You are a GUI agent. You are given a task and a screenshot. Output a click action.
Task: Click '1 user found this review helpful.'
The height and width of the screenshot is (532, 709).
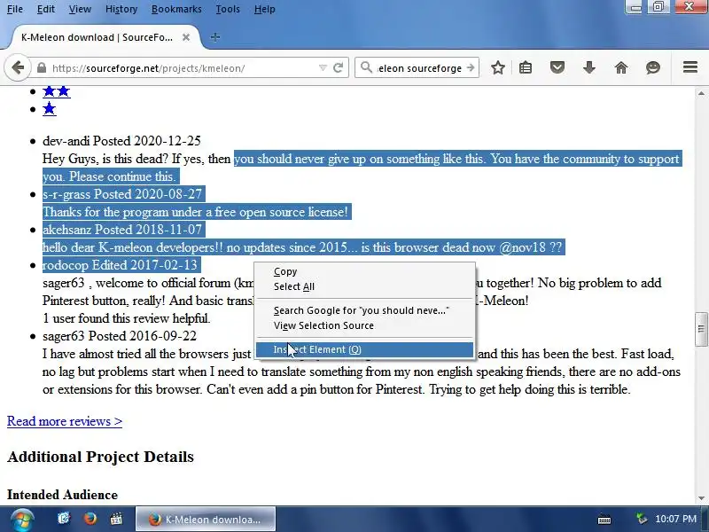pyautogui.click(x=127, y=318)
